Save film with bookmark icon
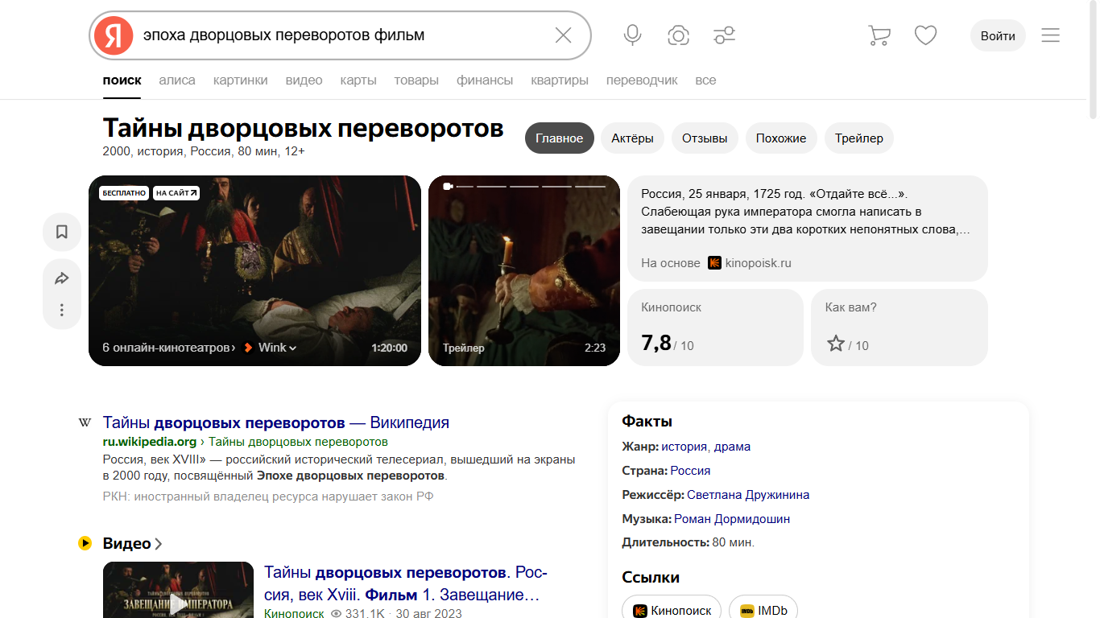 [62, 233]
